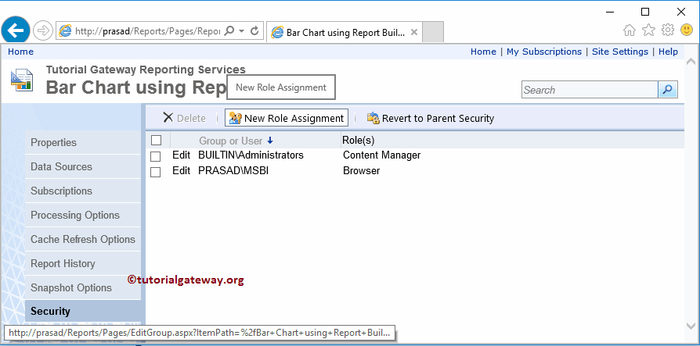The image size is (700, 346).
Task: Sort by Group or User column header
Action: pos(230,141)
